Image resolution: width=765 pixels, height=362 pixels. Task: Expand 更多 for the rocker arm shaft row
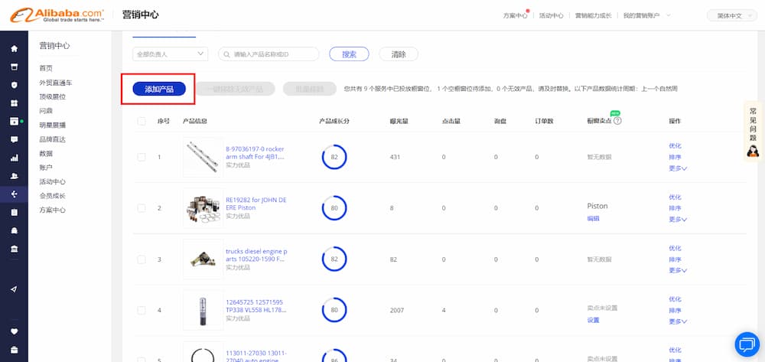(678, 168)
